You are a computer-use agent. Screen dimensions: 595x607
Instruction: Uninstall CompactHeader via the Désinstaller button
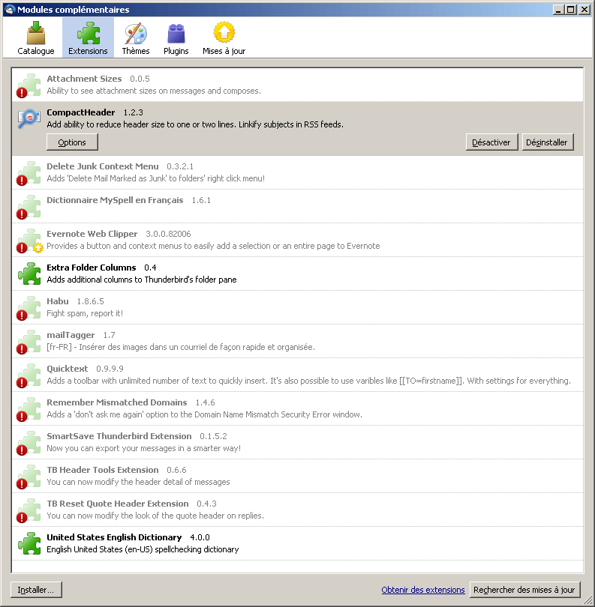pos(547,142)
